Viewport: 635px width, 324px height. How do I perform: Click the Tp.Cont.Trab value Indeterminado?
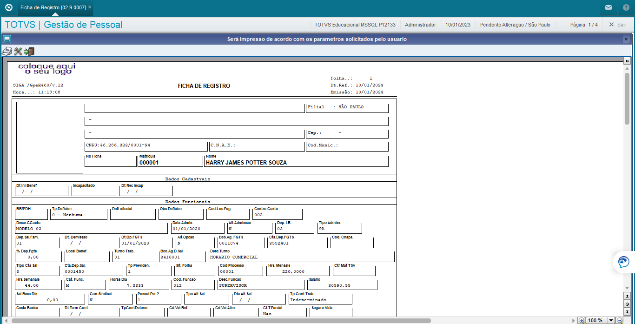click(x=309, y=300)
